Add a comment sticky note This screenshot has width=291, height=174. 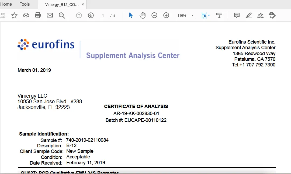(x=237, y=16)
